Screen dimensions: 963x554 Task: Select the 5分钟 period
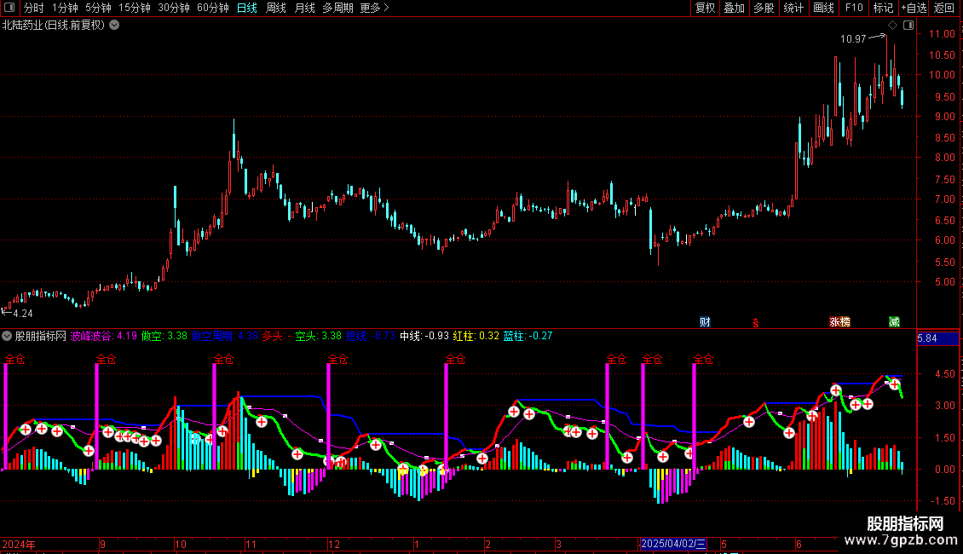(98, 8)
